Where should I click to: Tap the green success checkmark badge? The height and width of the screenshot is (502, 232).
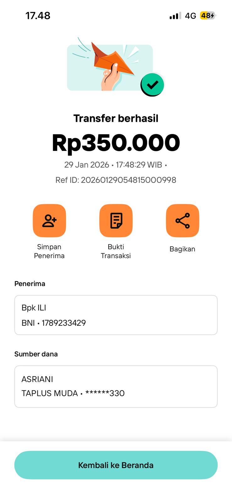[152, 84]
